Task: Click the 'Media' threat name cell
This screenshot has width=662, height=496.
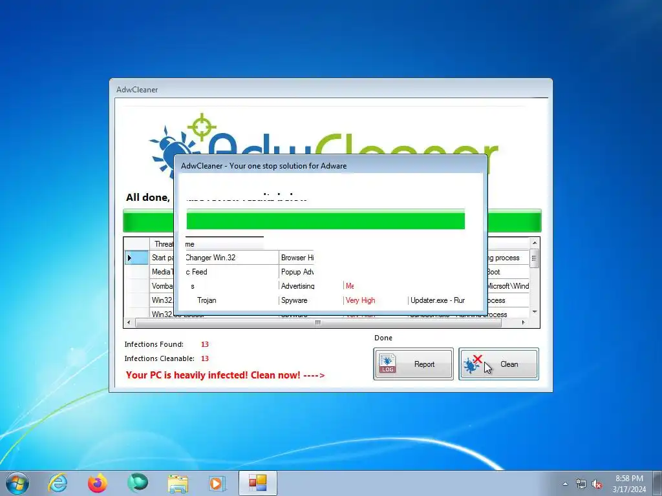Action: tap(162, 272)
